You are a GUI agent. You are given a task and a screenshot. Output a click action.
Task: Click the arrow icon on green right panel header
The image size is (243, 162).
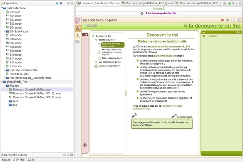tap(204, 32)
